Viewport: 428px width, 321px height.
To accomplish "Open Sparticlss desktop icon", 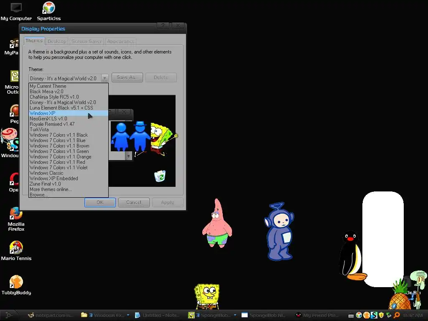I will click(49, 11).
